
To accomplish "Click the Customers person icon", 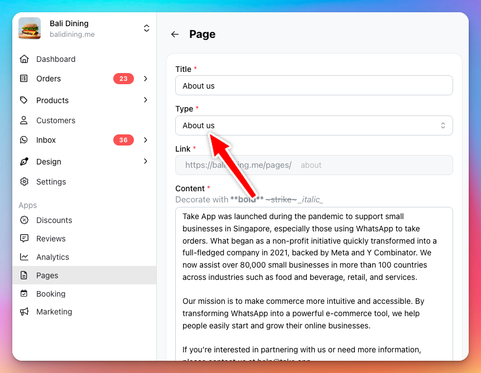I will click(x=23, y=120).
